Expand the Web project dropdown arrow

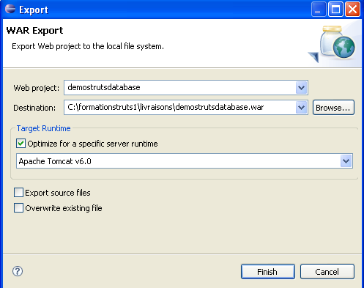(301, 88)
